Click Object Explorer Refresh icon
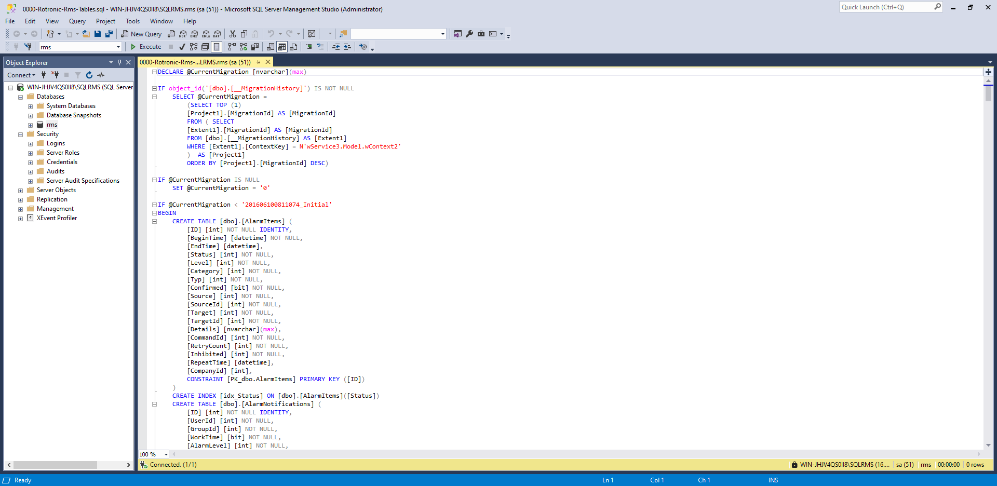Image resolution: width=997 pixels, height=486 pixels. [x=89, y=75]
